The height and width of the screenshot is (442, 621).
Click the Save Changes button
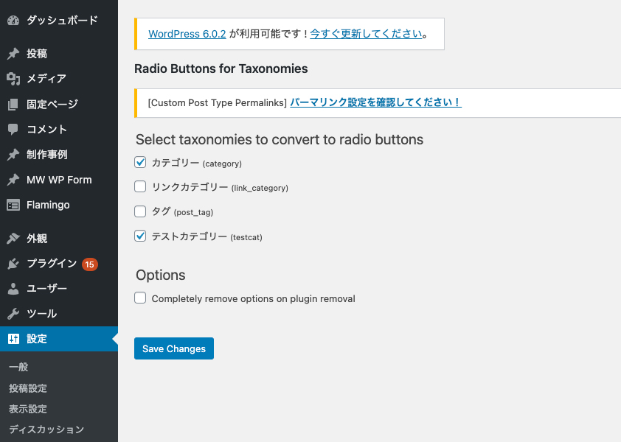pyautogui.click(x=174, y=348)
